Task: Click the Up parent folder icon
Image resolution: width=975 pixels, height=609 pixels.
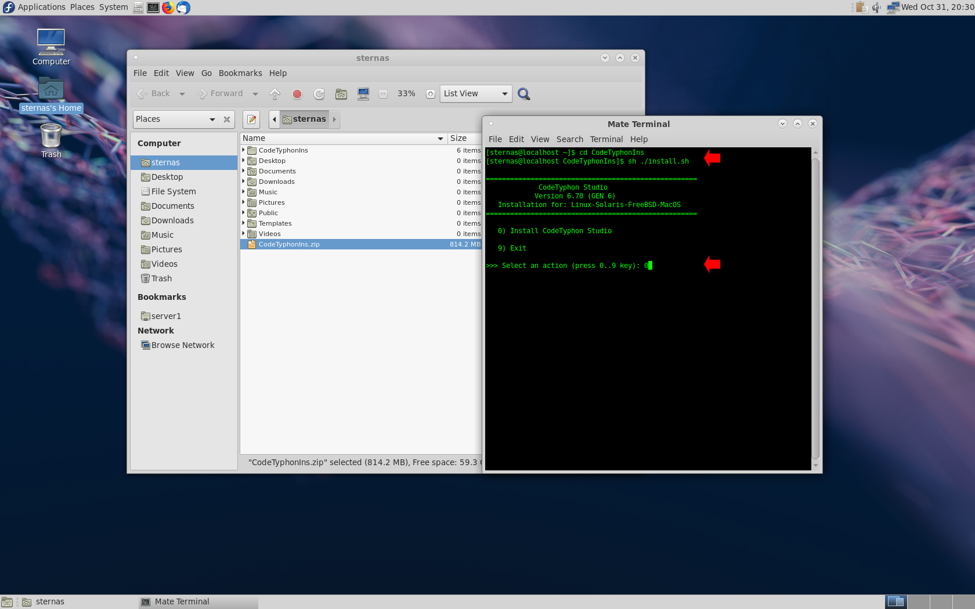Action: coord(275,94)
